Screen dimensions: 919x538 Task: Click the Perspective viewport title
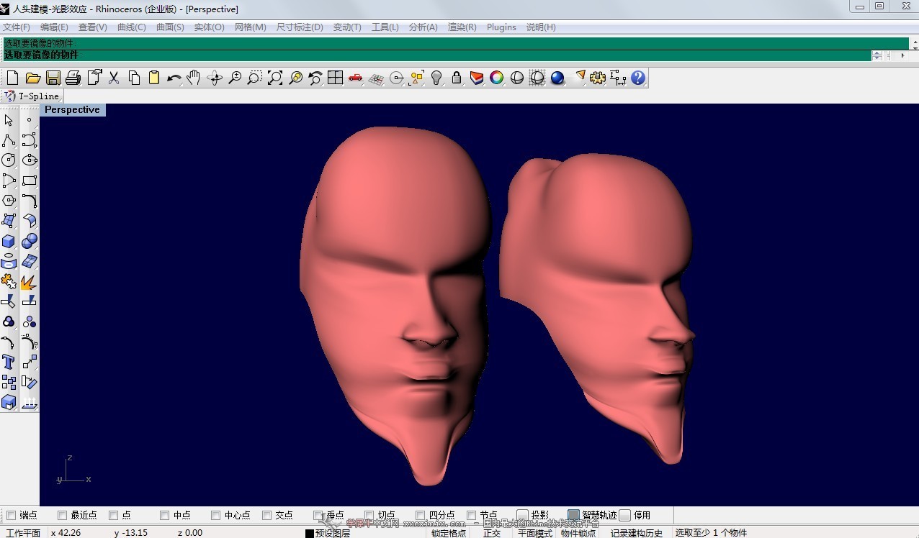72,109
